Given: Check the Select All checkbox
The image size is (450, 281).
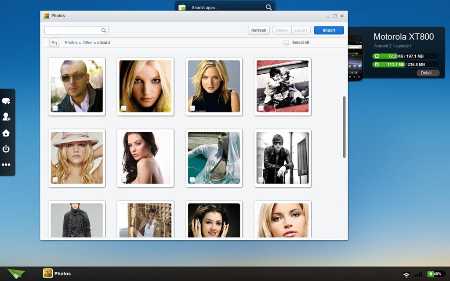Looking at the screenshot, I should click(286, 43).
